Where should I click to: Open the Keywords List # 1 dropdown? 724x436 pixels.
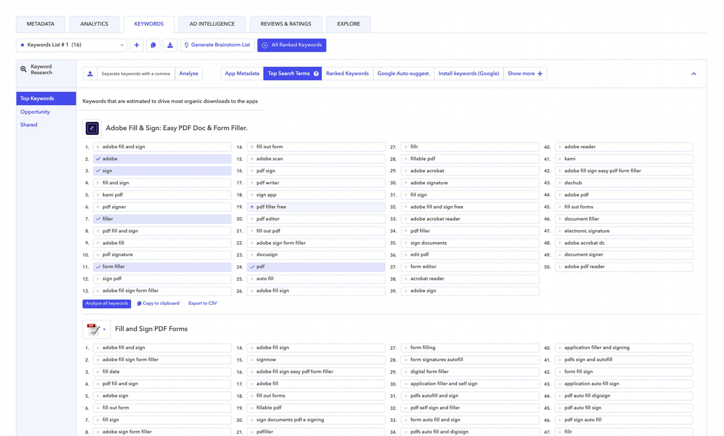click(122, 45)
